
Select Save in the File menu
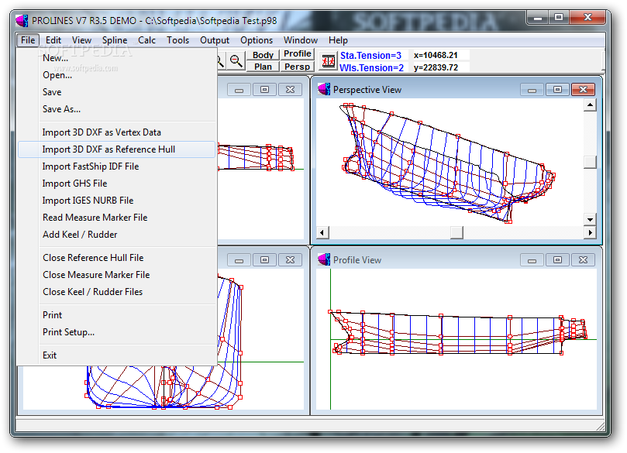(116, 92)
